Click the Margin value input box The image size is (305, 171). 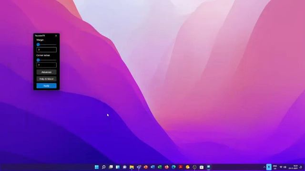click(x=47, y=49)
